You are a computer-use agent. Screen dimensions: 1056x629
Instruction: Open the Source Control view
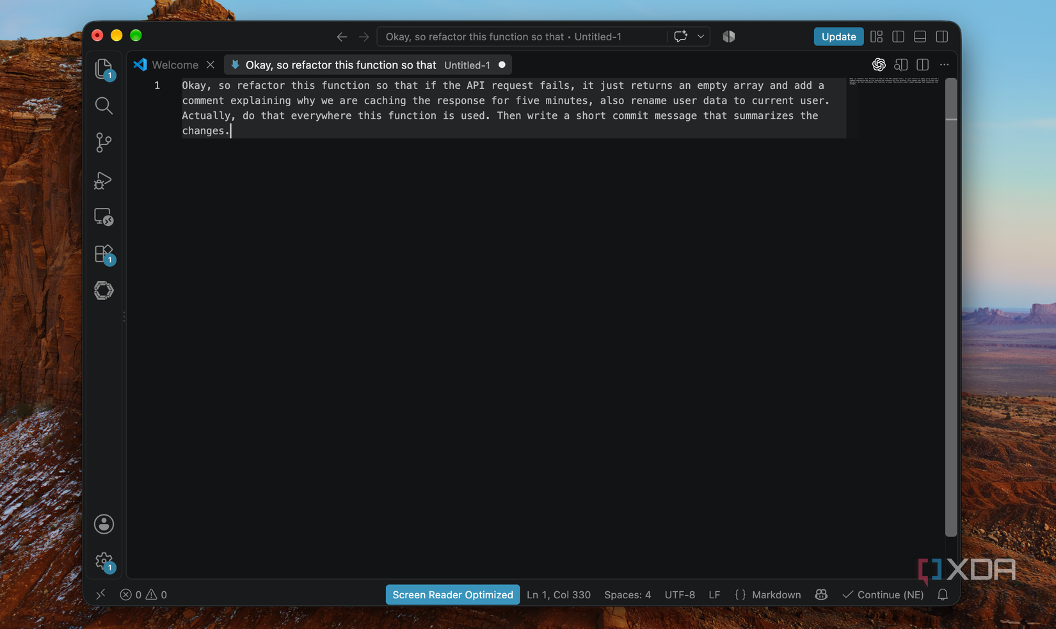[104, 142]
